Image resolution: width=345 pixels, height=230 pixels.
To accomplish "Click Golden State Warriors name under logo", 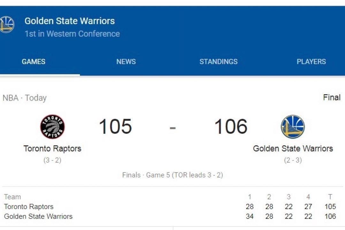I will coord(293,149).
